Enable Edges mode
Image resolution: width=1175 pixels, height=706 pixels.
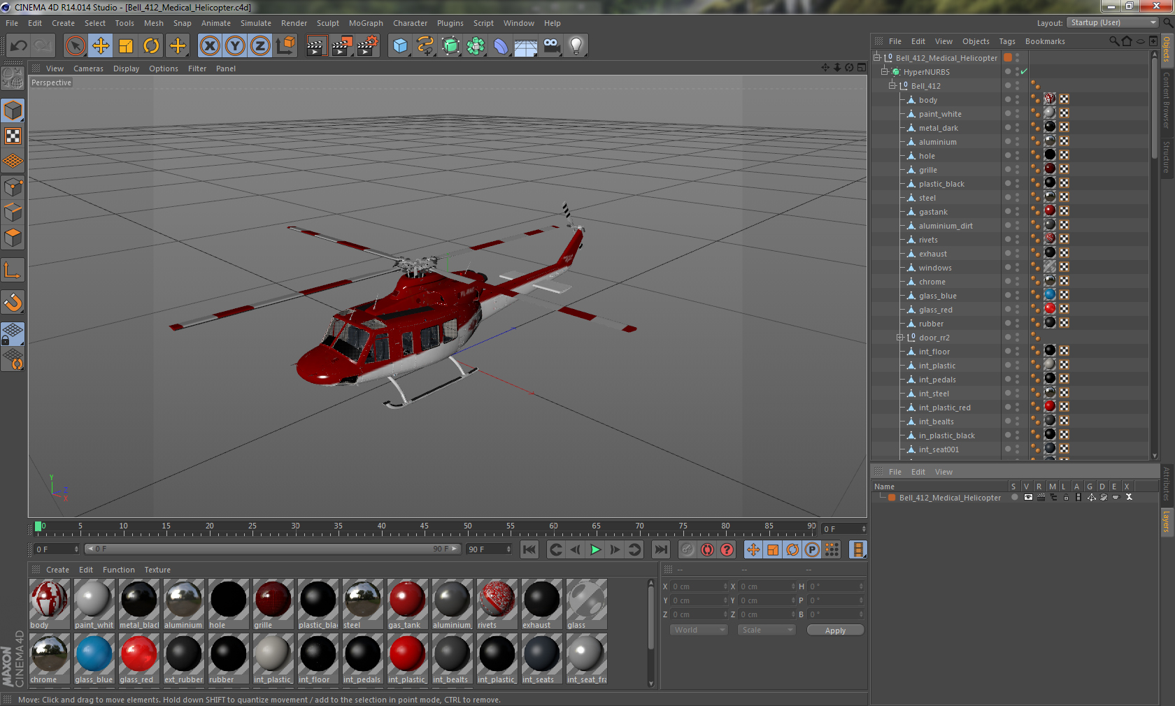click(13, 212)
